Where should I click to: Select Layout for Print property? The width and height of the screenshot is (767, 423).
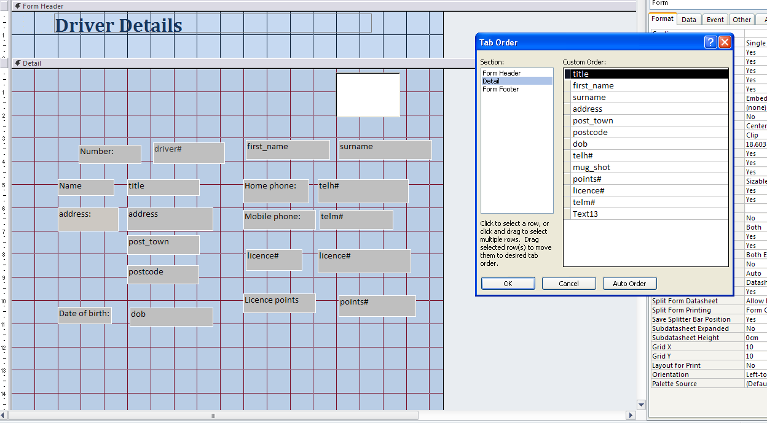(698, 365)
